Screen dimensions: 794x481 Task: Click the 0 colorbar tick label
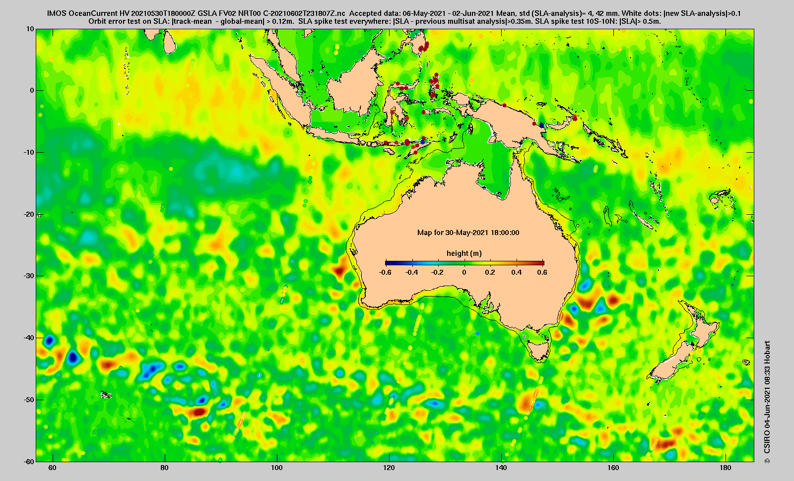click(x=464, y=272)
